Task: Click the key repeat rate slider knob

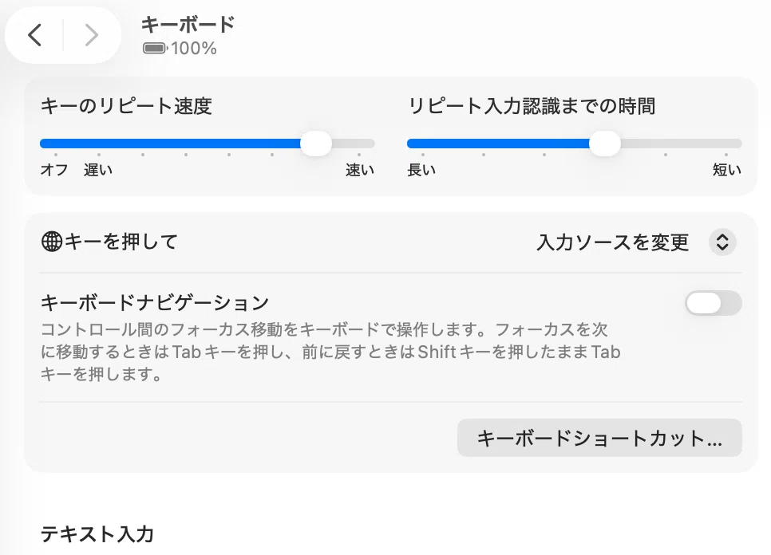Action: (316, 144)
